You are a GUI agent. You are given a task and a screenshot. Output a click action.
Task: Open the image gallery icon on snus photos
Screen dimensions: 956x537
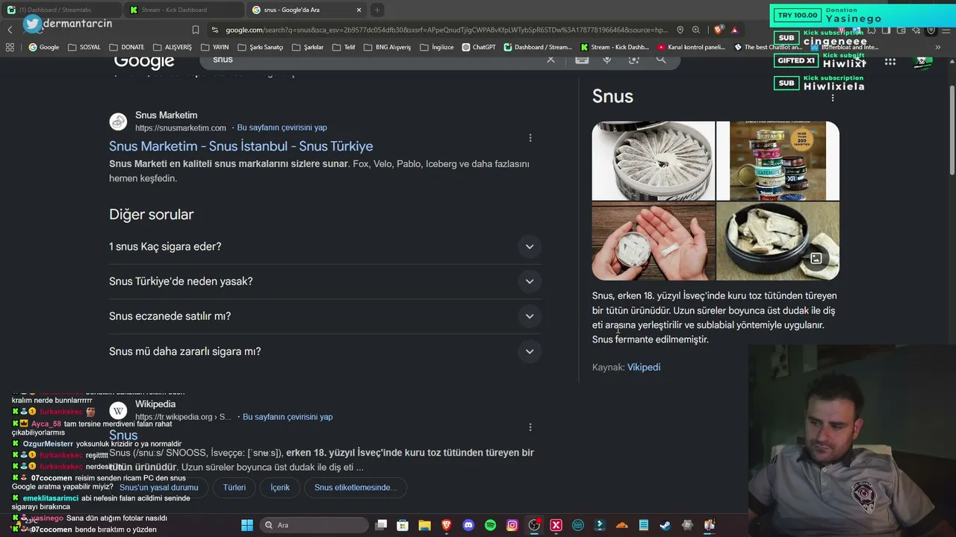(x=816, y=258)
